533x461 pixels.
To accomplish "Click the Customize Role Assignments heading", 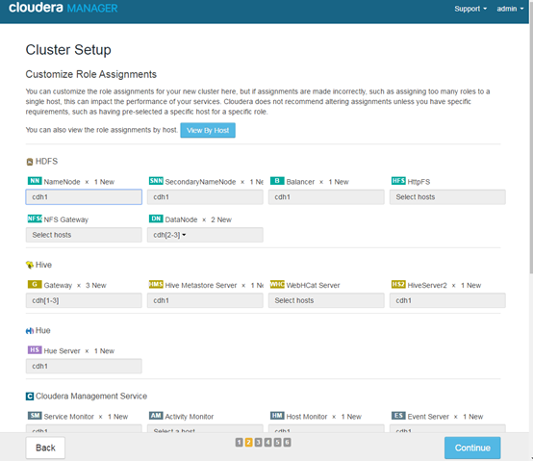I will [x=91, y=74].
